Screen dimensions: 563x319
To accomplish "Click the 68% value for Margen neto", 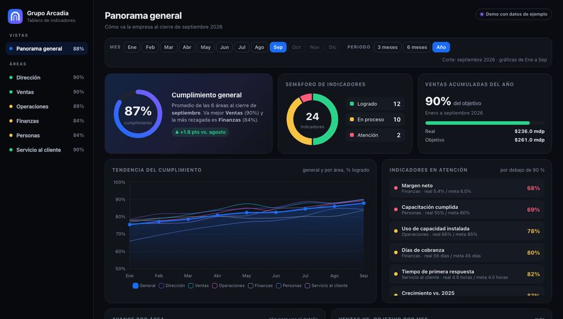I will coord(533,188).
